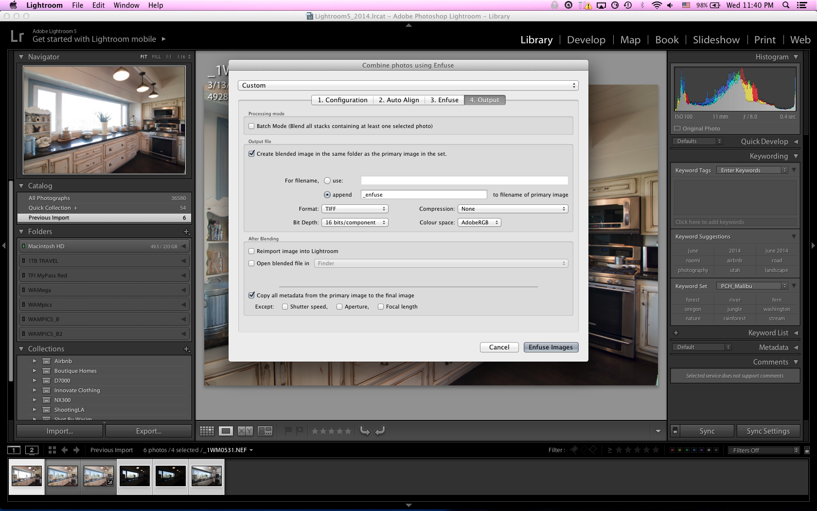Check Shutter speed exception

click(285, 307)
